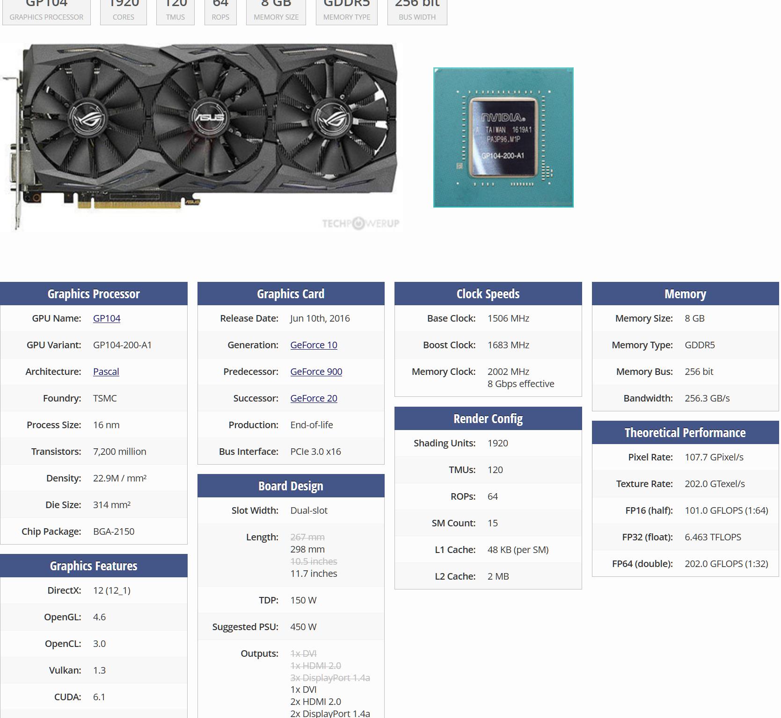781x718 pixels.
Task: Select the 202.0 GTexel/s texture rate value
Action: click(715, 484)
